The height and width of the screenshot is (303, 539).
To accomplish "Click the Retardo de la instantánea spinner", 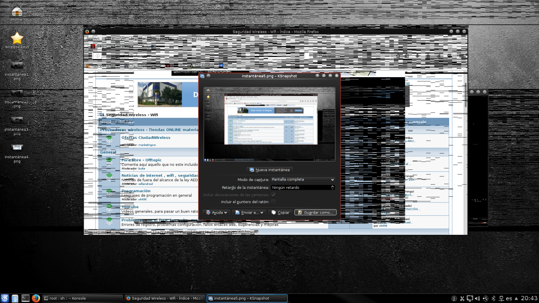I will click(303, 187).
